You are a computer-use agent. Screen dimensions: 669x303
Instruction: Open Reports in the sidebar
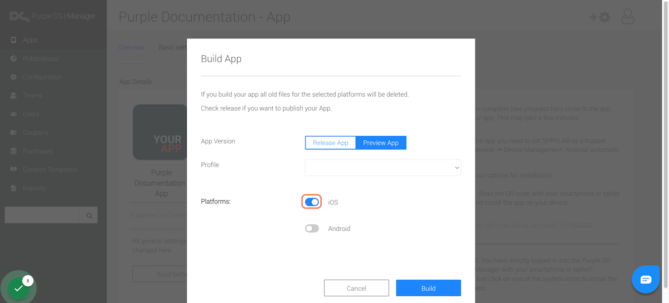(x=34, y=188)
